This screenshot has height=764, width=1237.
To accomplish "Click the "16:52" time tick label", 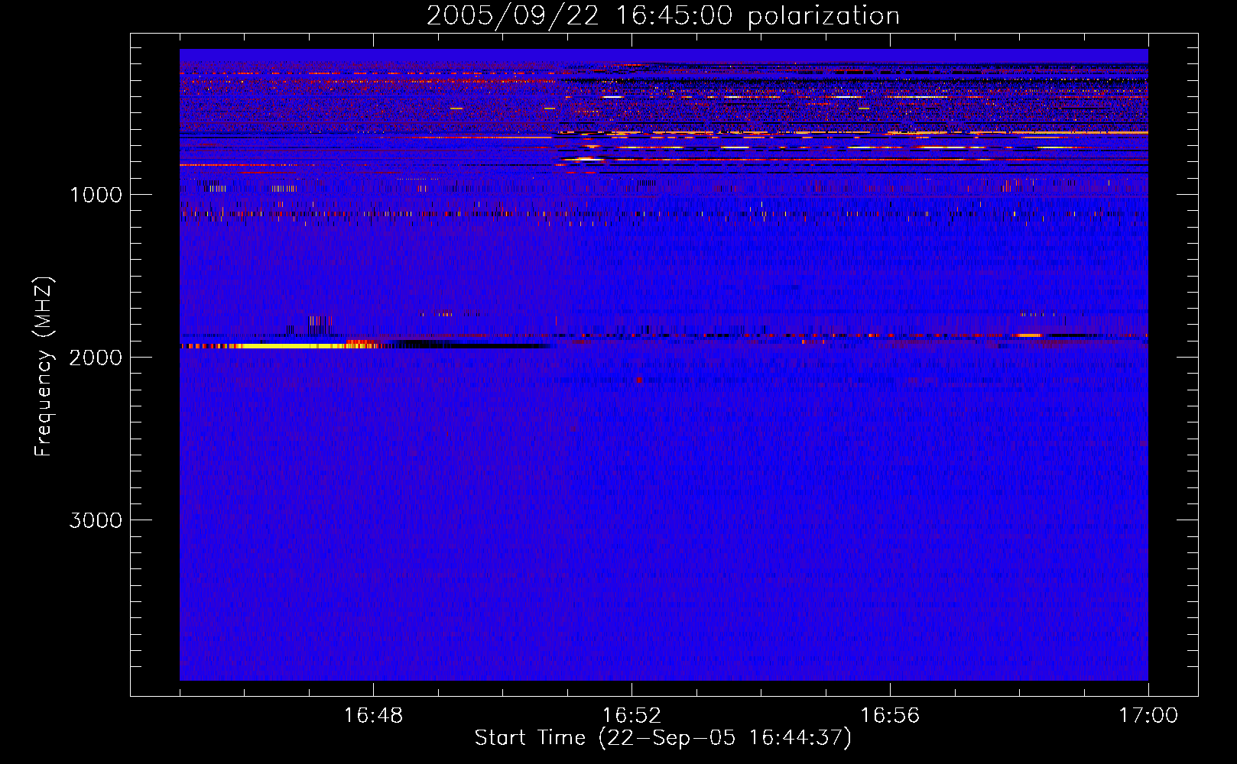I will point(631,716).
